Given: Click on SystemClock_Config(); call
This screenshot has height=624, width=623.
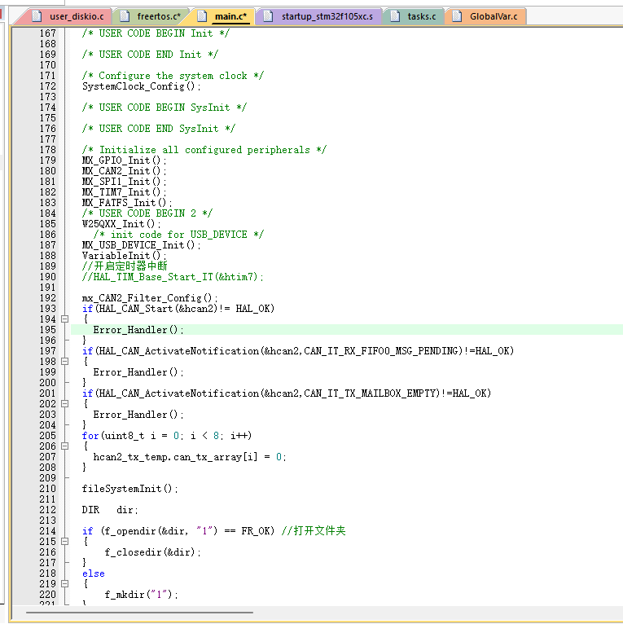Looking at the screenshot, I should coord(141,86).
